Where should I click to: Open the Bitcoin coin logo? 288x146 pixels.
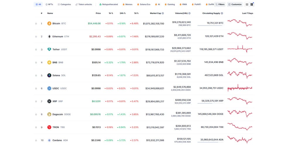point(49,23)
